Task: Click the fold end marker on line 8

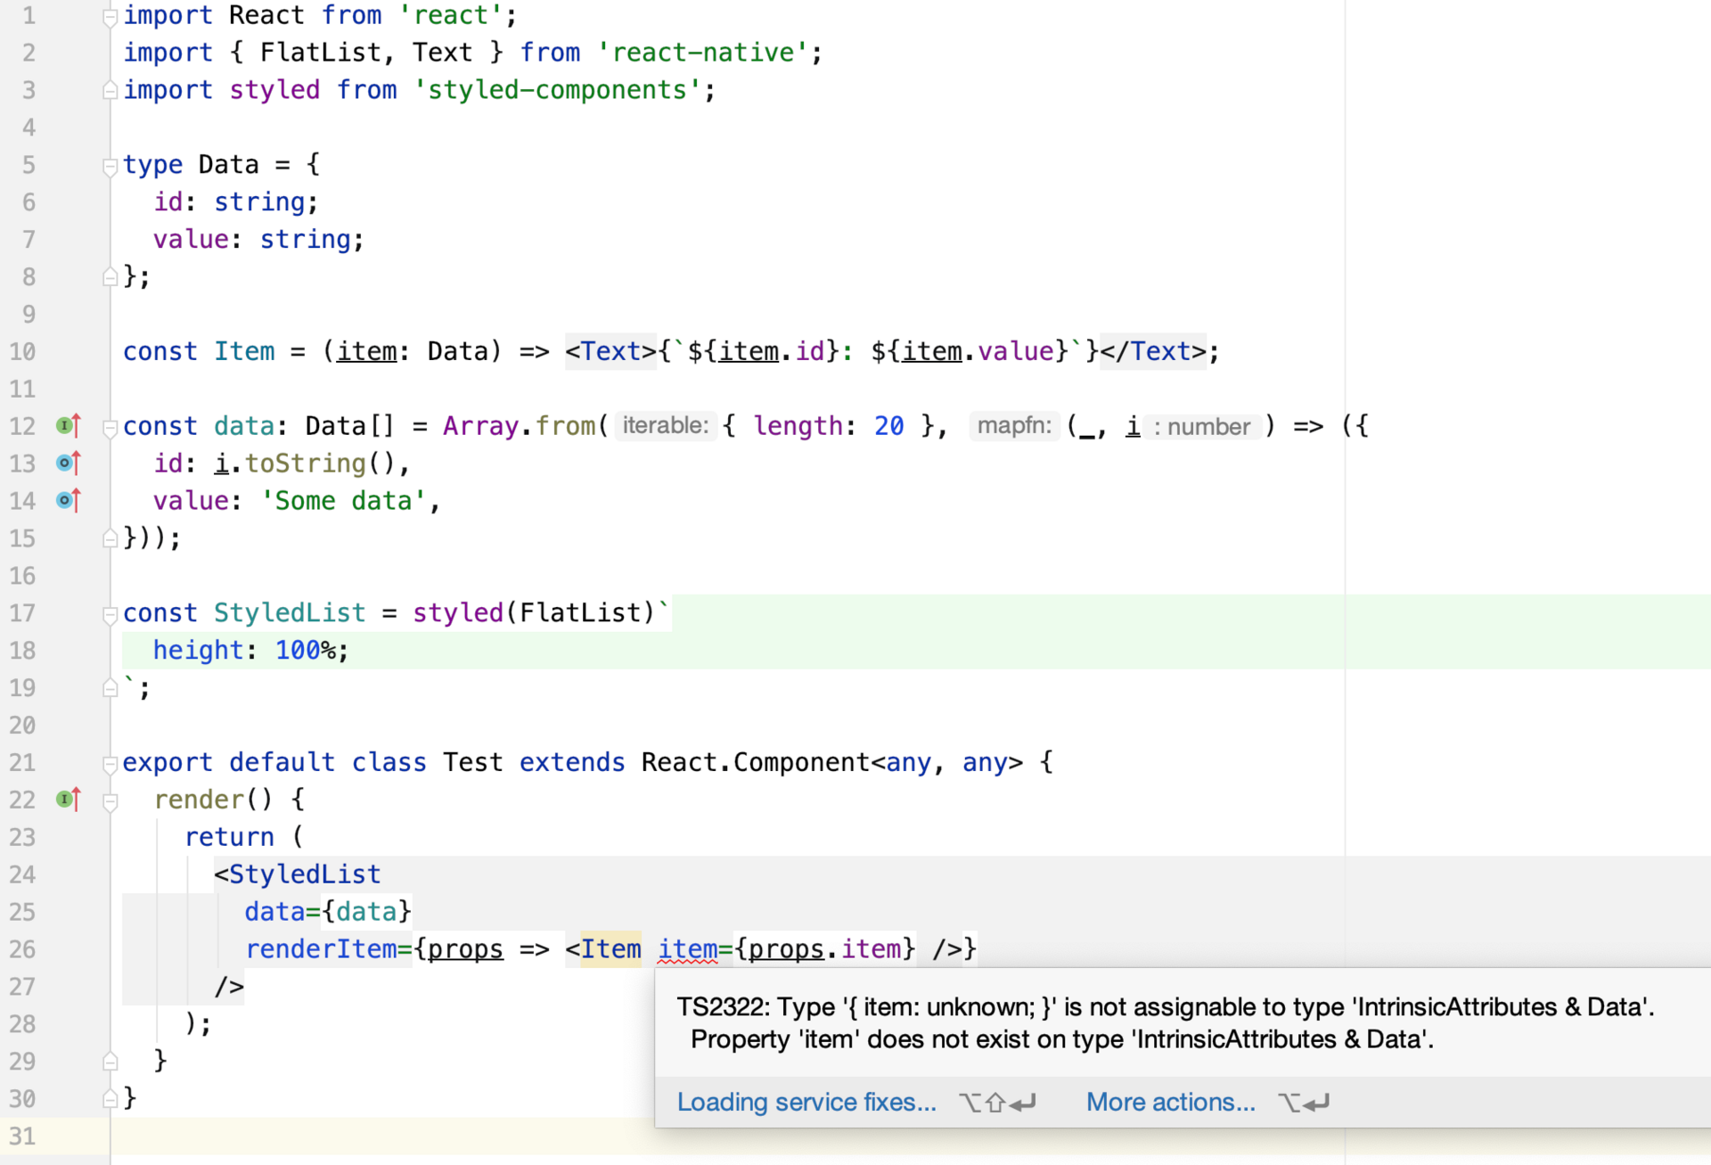Action: 111,277
